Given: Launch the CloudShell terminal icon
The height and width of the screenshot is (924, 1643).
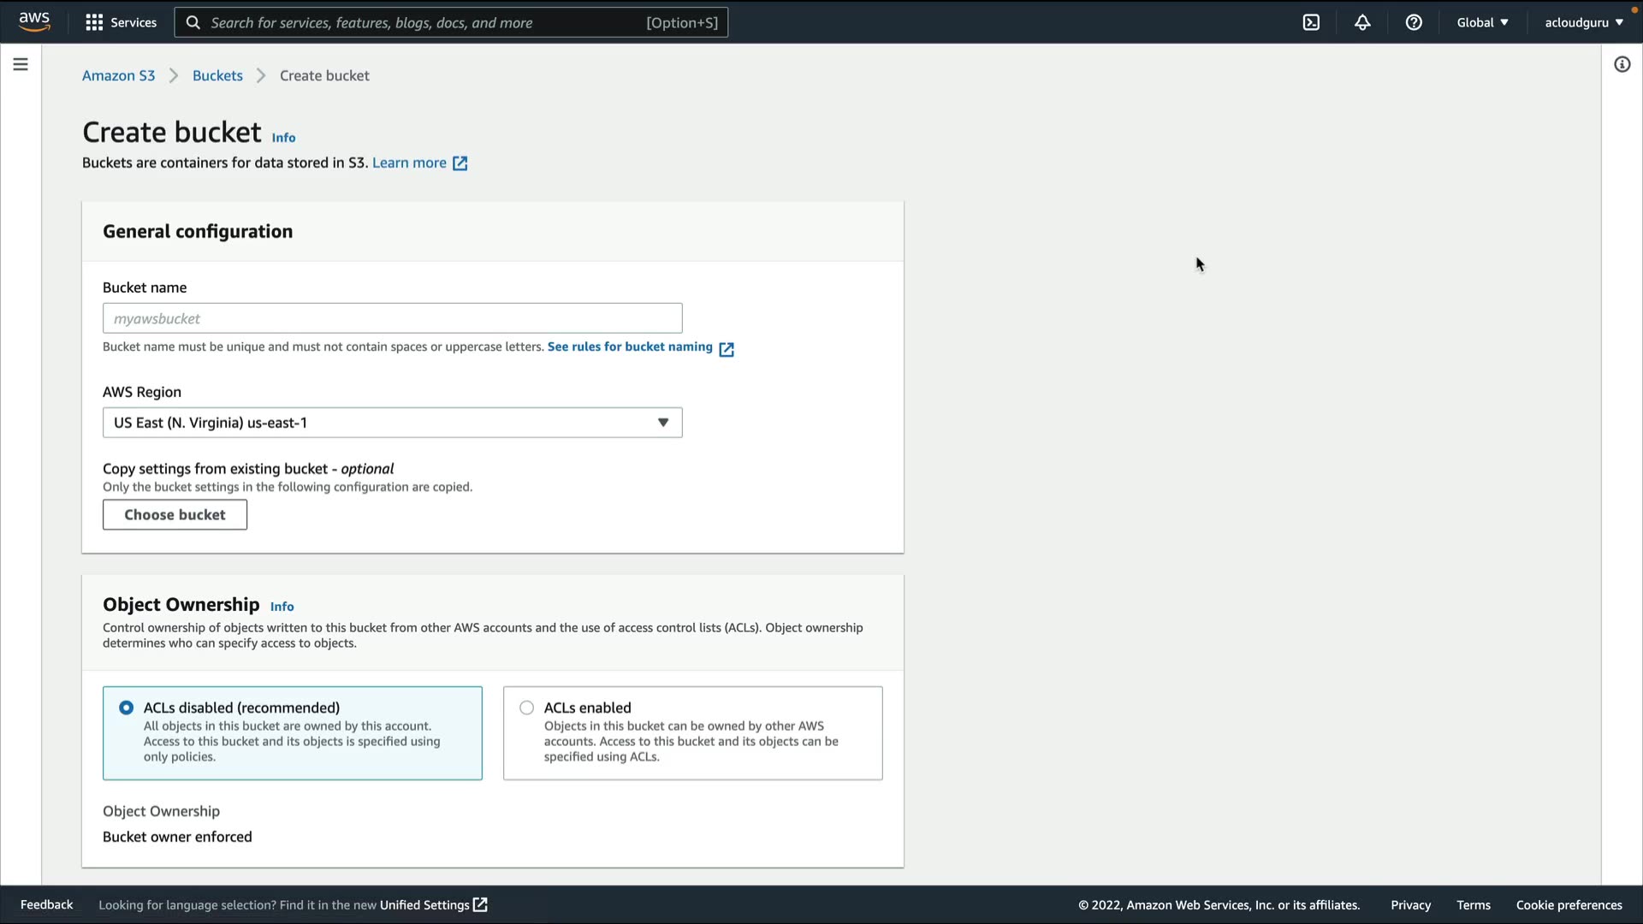Looking at the screenshot, I should [1311, 22].
